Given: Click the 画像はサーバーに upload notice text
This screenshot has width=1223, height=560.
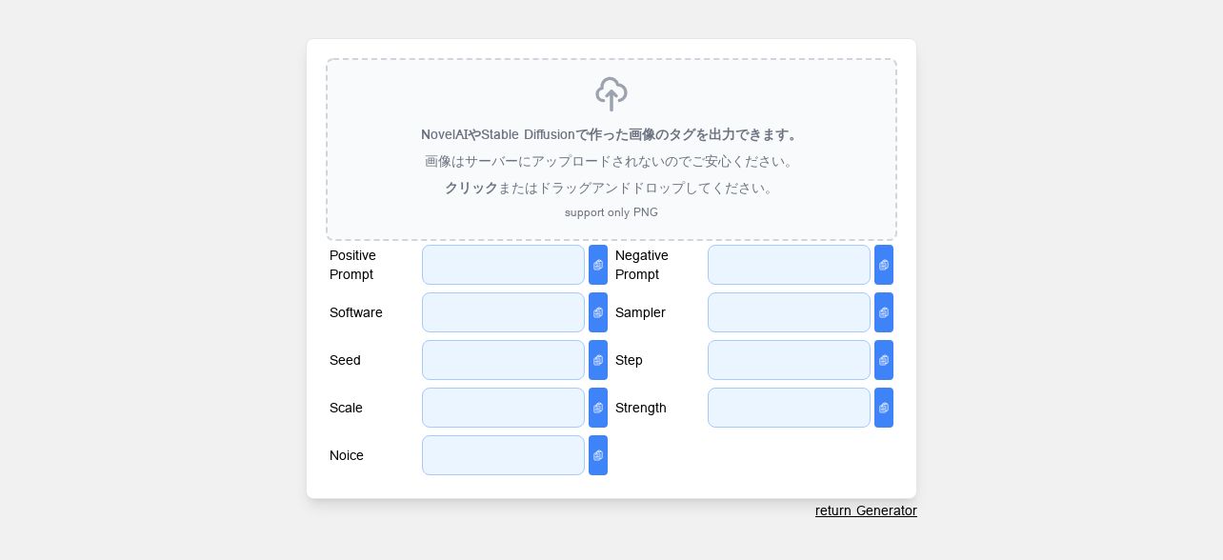Looking at the screenshot, I should point(611,161).
